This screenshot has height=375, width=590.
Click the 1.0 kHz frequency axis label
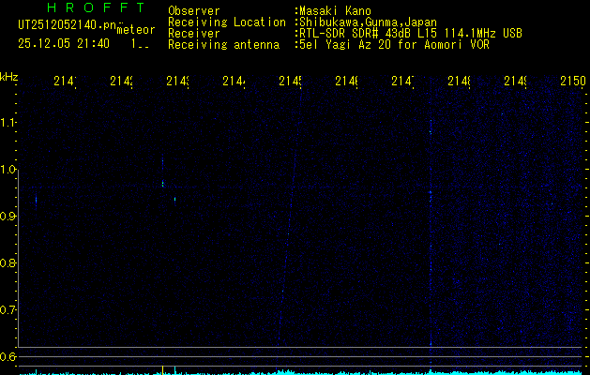(x=8, y=170)
